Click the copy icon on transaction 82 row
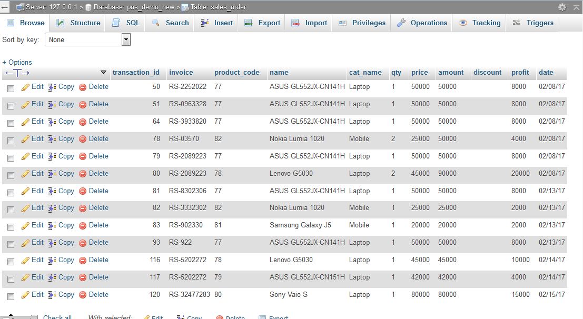Image resolution: width=583 pixels, height=319 pixels. (x=52, y=208)
